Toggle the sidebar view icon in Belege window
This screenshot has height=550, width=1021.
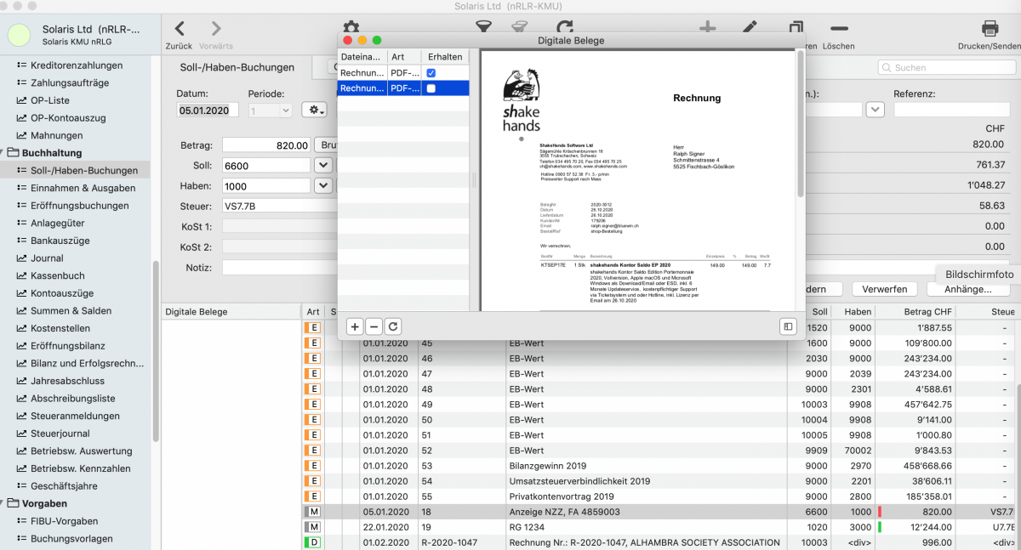click(789, 326)
